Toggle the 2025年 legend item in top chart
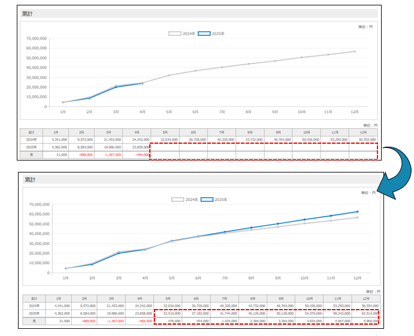The image size is (414, 336). pos(210,34)
